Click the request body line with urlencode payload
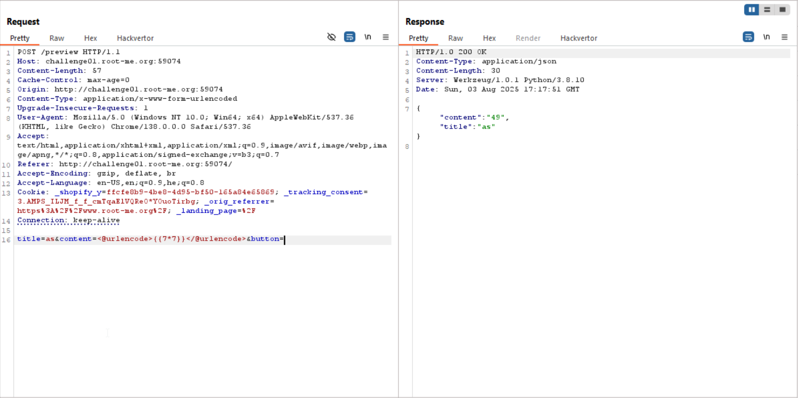Image resolution: width=798 pixels, height=398 pixels. click(x=150, y=239)
